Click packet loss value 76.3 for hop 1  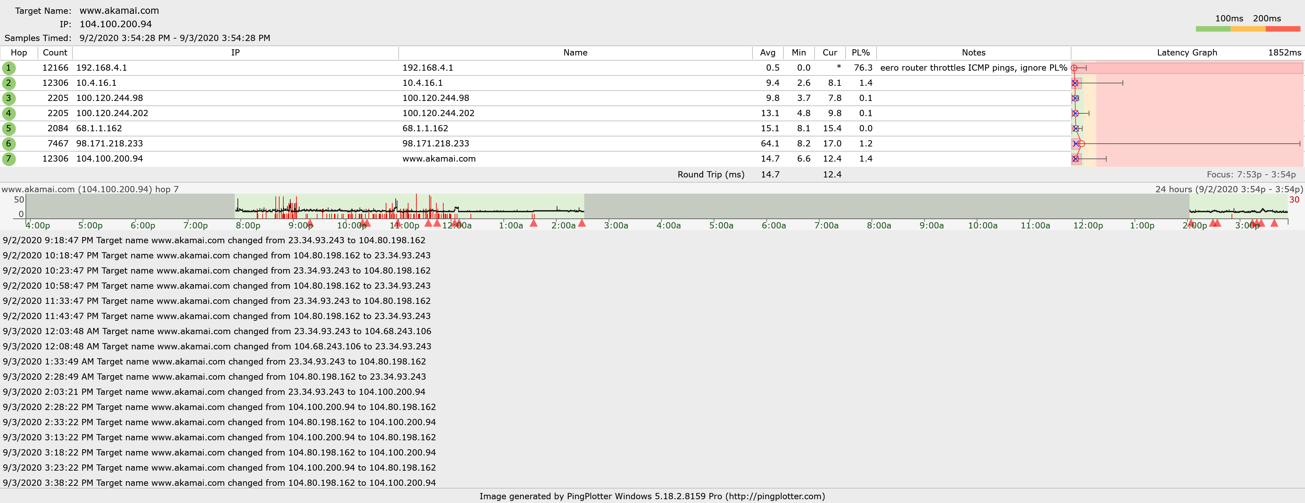point(863,68)
